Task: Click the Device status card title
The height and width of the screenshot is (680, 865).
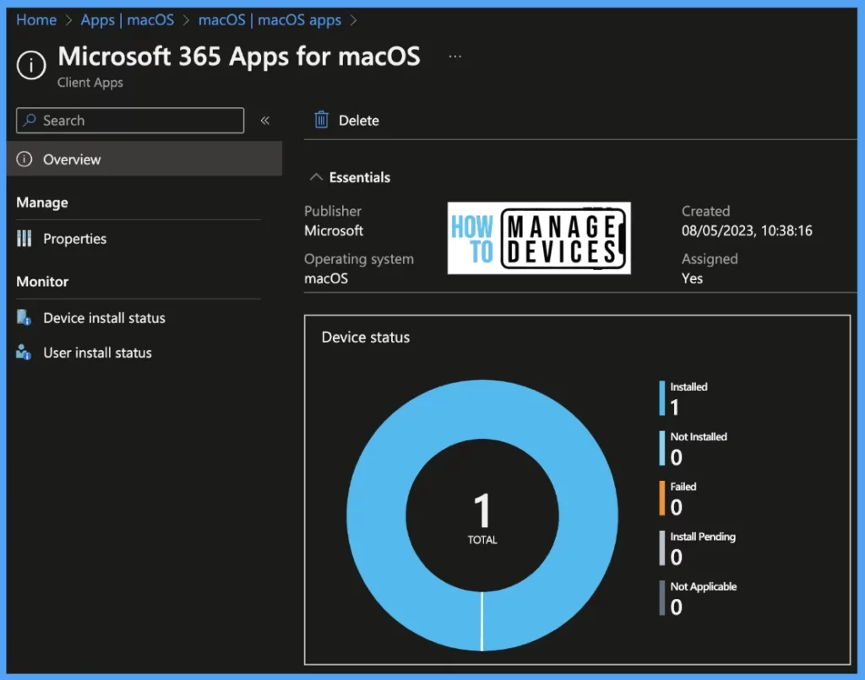Action: coord(366,337)
